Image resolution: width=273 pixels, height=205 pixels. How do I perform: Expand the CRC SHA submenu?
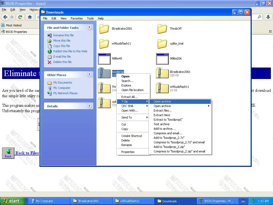(x=133, y=106)
